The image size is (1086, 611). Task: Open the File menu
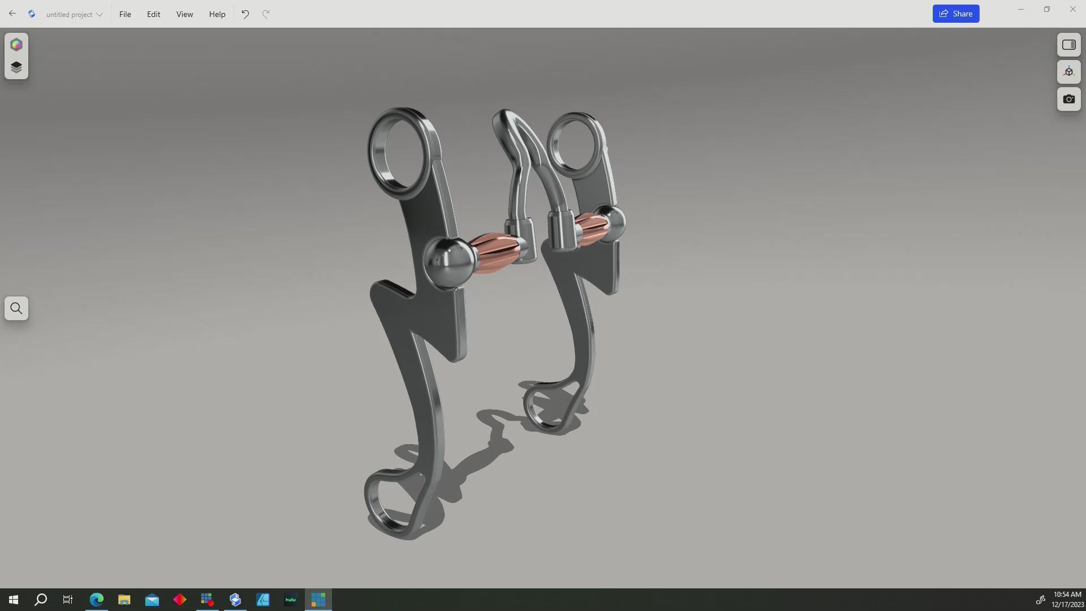click(x=125, y=14)
